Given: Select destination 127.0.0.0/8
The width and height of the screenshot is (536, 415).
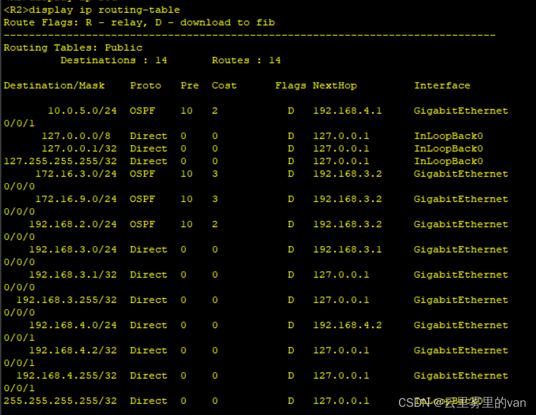Looking at the screenshot, I should [76, 136].
